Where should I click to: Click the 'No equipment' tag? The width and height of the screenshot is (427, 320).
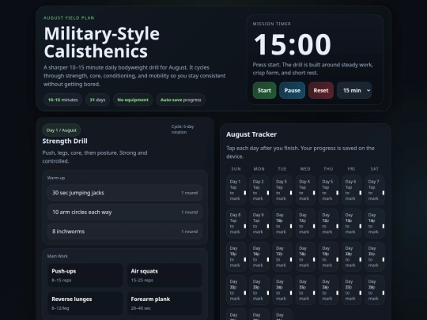[x=133, y=100]
